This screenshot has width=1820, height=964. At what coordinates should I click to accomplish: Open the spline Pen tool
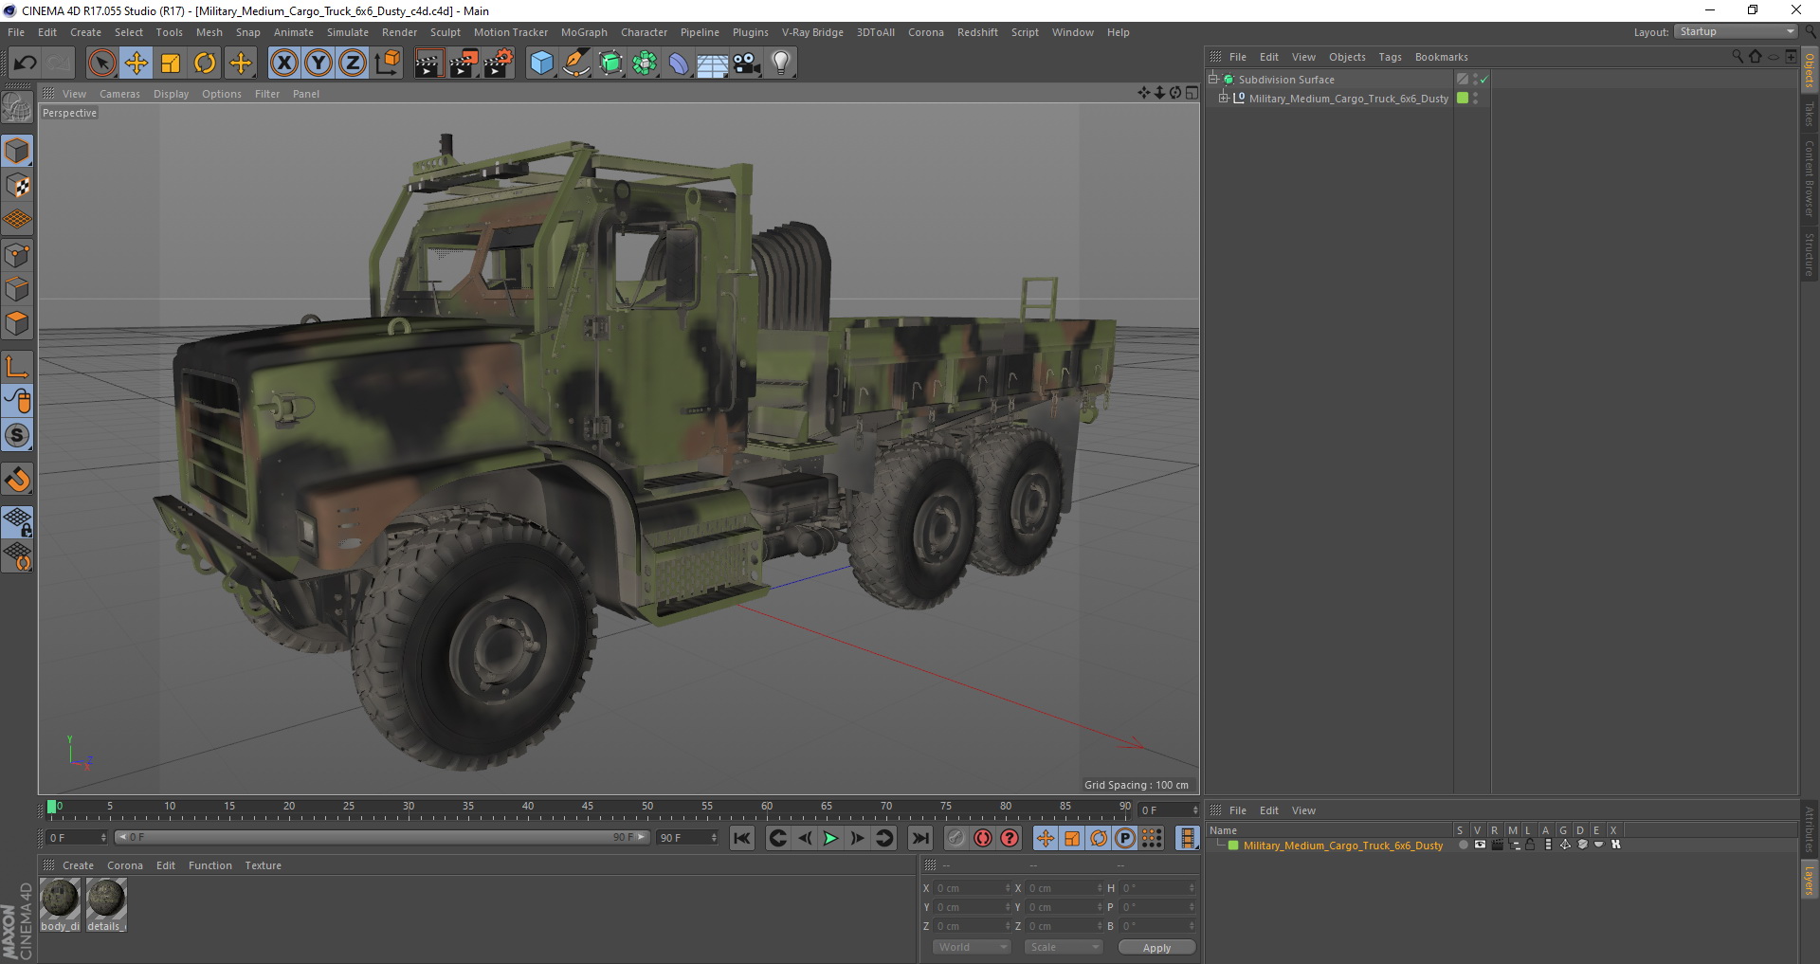coord(576,64)
